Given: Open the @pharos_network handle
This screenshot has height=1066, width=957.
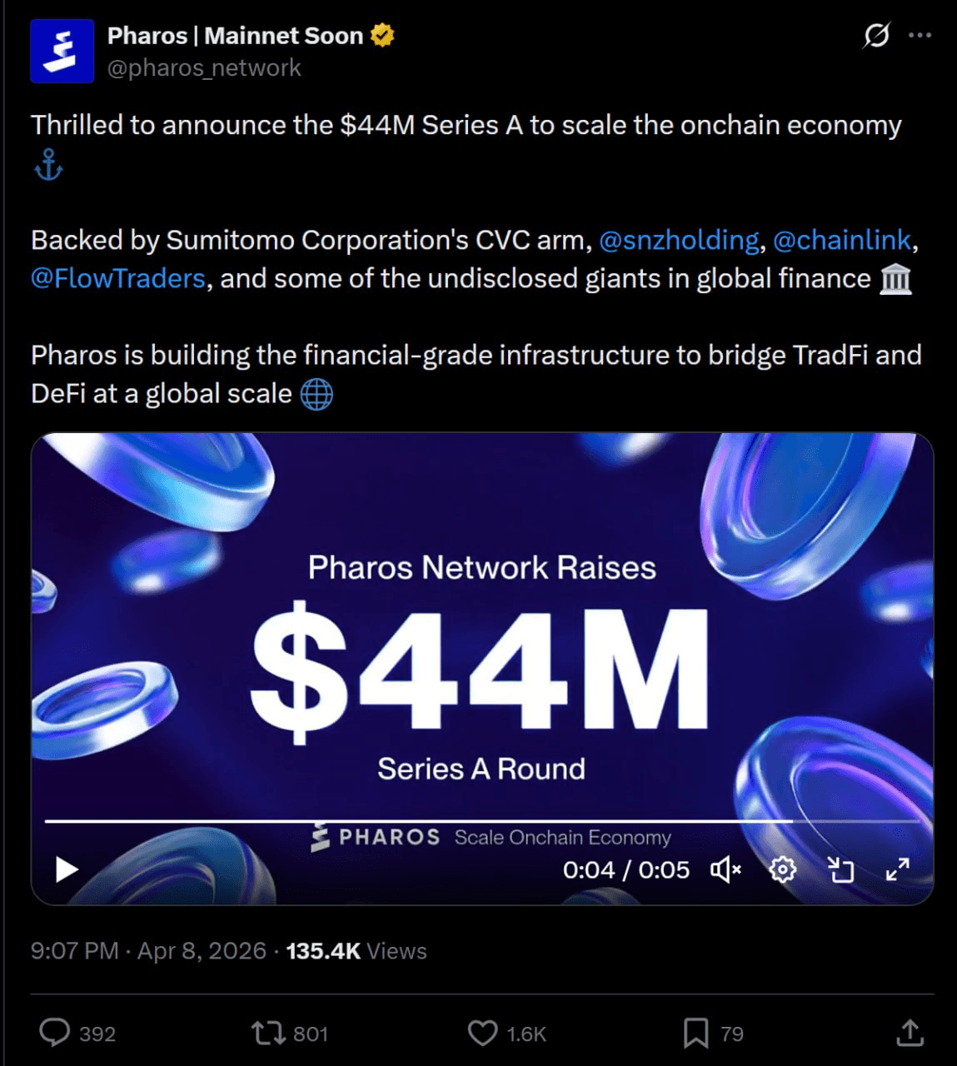Looking at the screenshot, I should (x=204, y=68).
